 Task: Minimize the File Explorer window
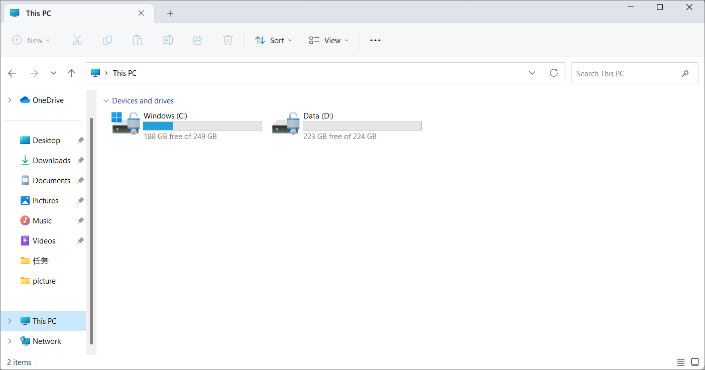pos(630,7)
